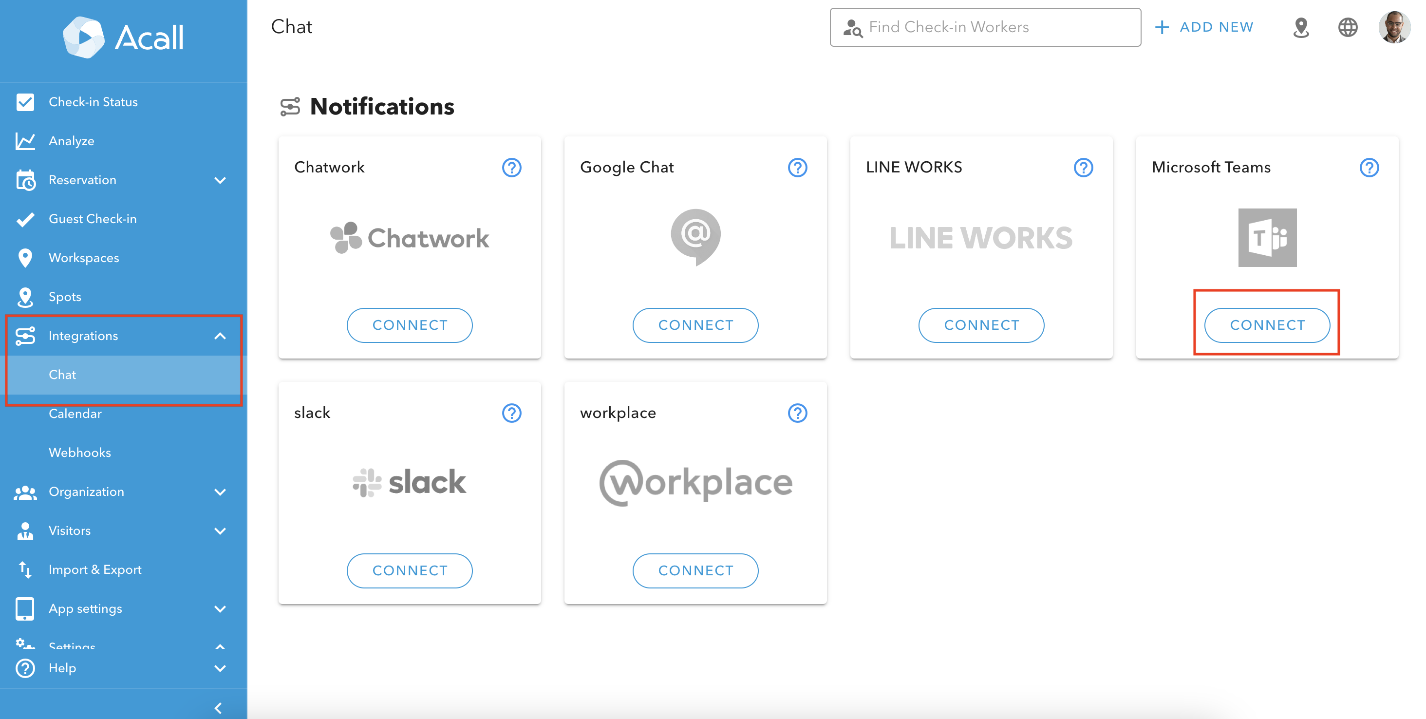Click the Import & Export arrows icon

pos(25,569)
